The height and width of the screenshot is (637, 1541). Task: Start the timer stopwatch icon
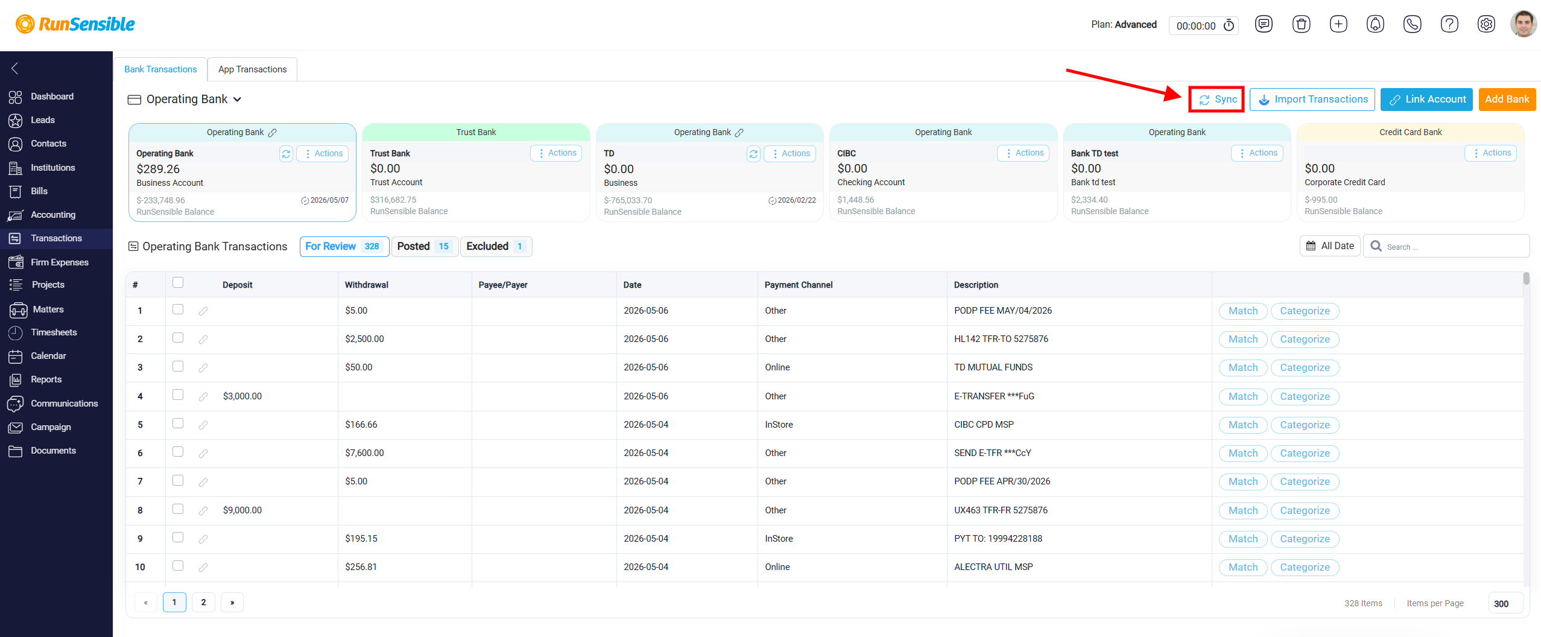click(1229, 25)
